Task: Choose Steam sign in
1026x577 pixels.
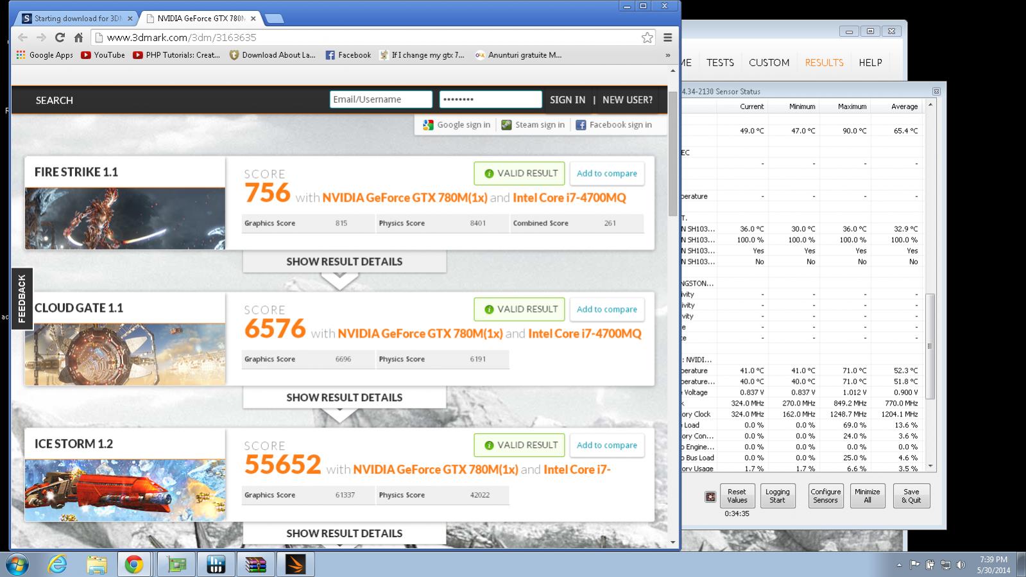Action: coord(533,125)
